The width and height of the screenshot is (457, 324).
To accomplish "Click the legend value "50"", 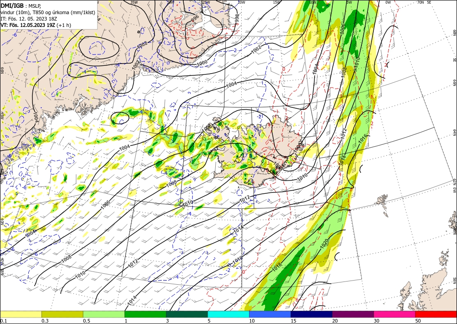I will click(418, 321).
